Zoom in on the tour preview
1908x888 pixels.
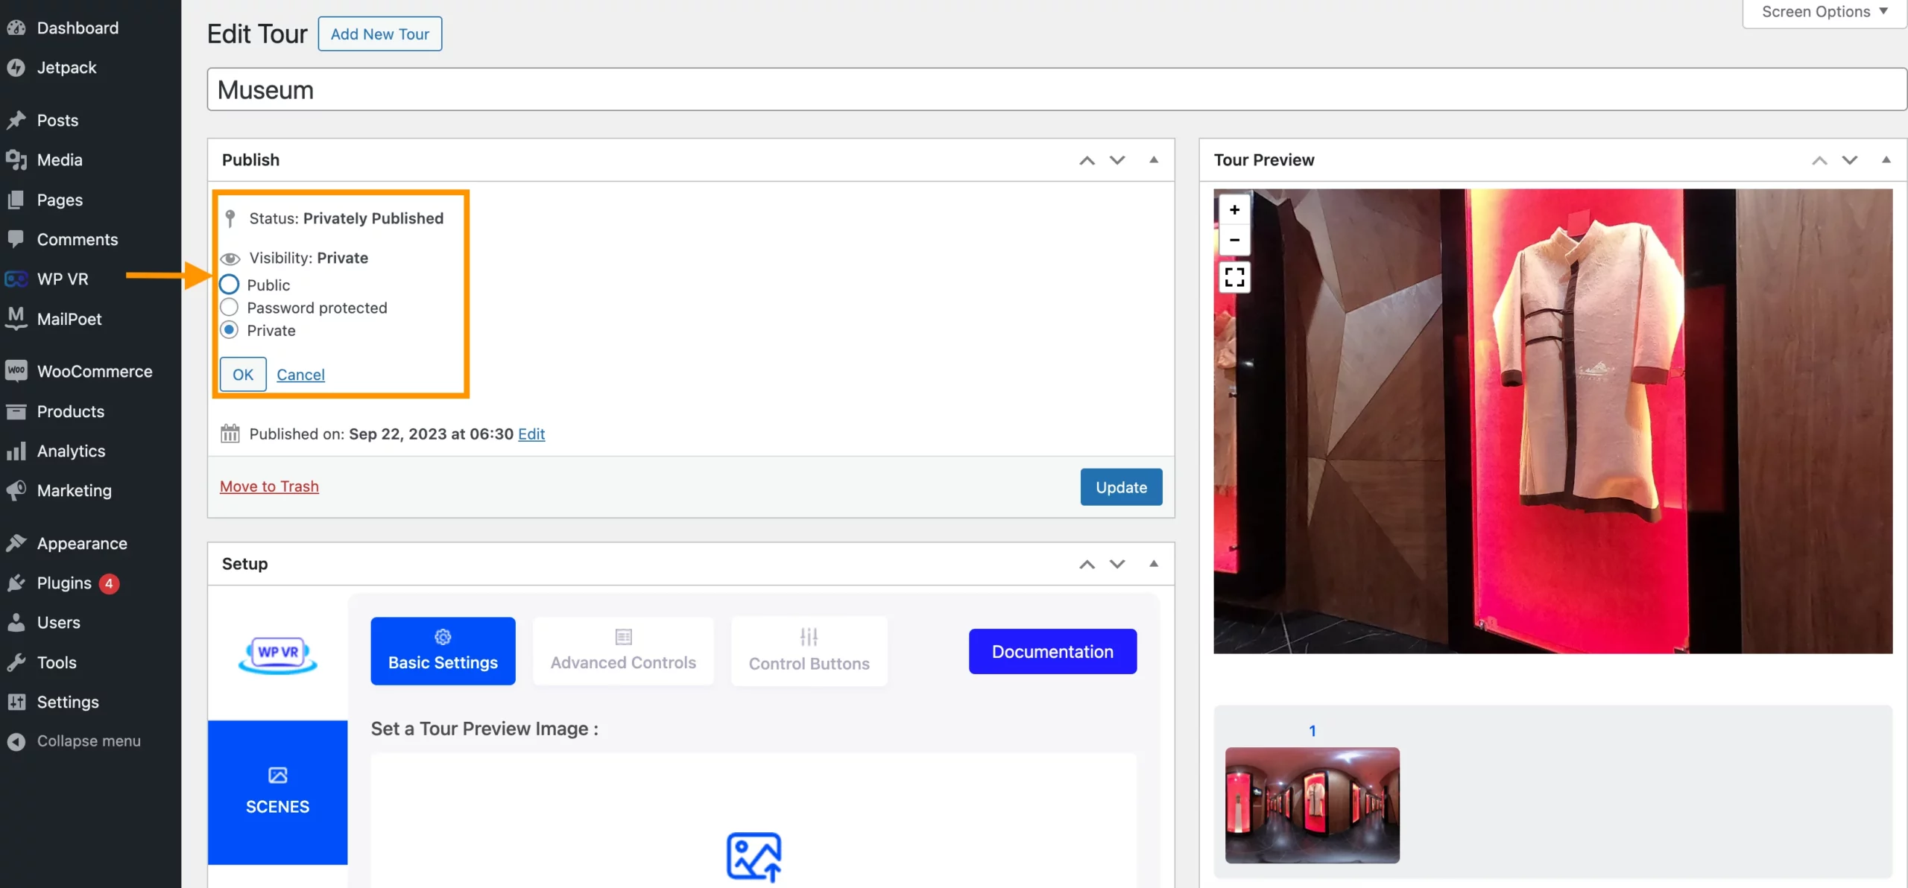coord(1234,209)
